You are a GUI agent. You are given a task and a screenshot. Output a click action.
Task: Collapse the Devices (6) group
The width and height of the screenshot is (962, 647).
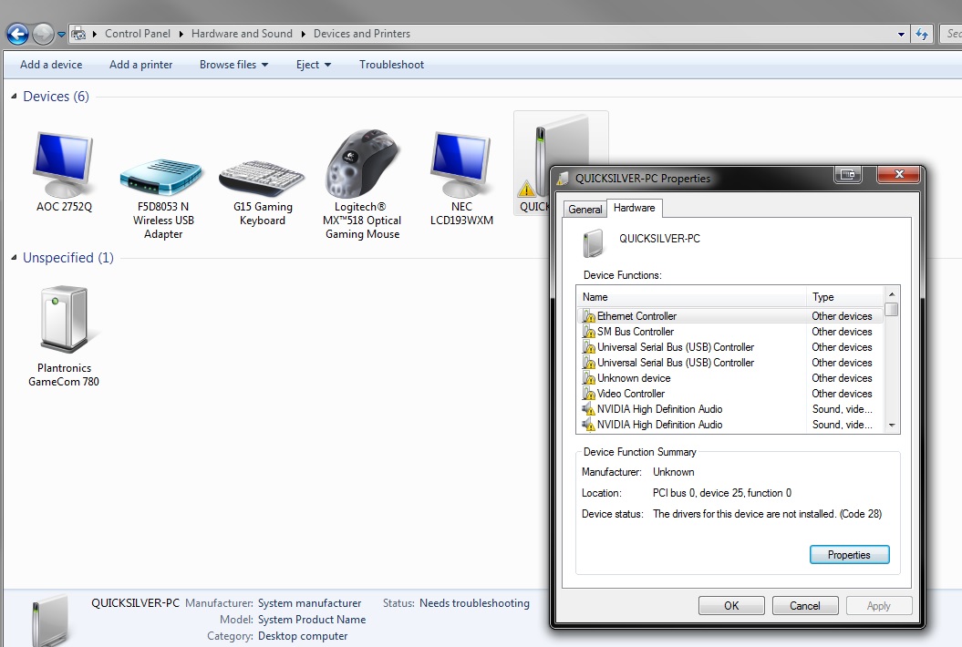tap(14, 97)
